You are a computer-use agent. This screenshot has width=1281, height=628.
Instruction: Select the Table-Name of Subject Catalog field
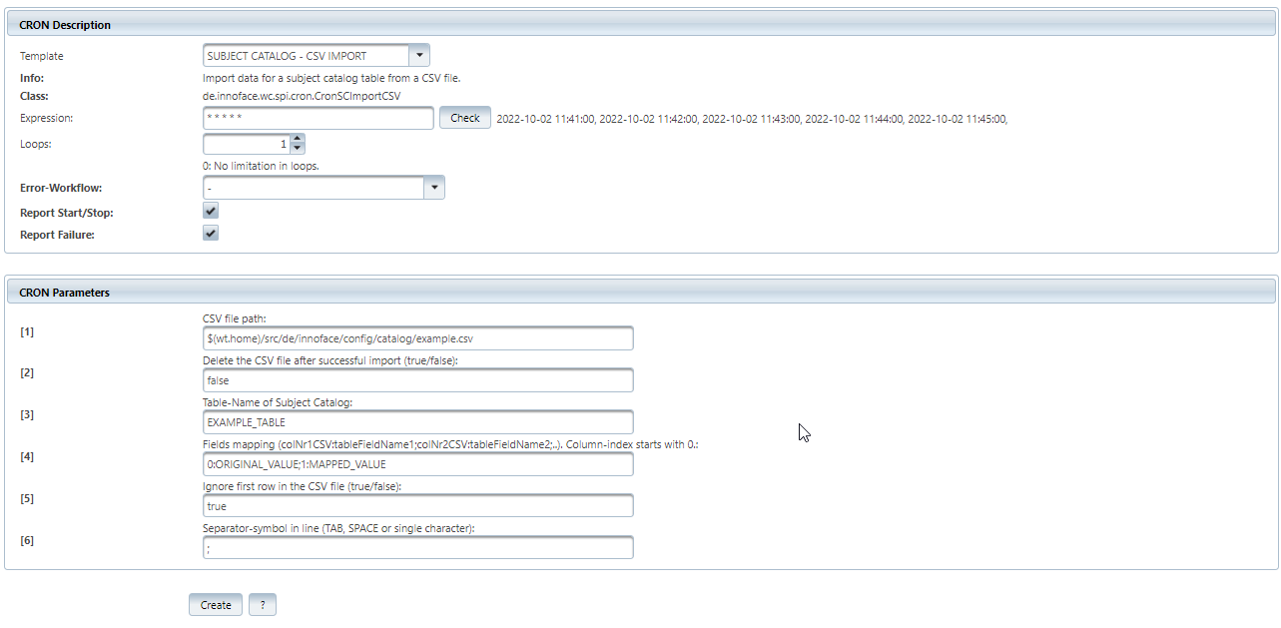(x=417, y=422)
